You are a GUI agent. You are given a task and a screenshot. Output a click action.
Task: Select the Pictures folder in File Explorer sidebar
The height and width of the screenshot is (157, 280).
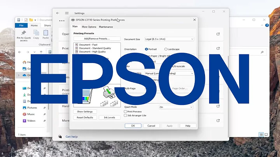32,108
